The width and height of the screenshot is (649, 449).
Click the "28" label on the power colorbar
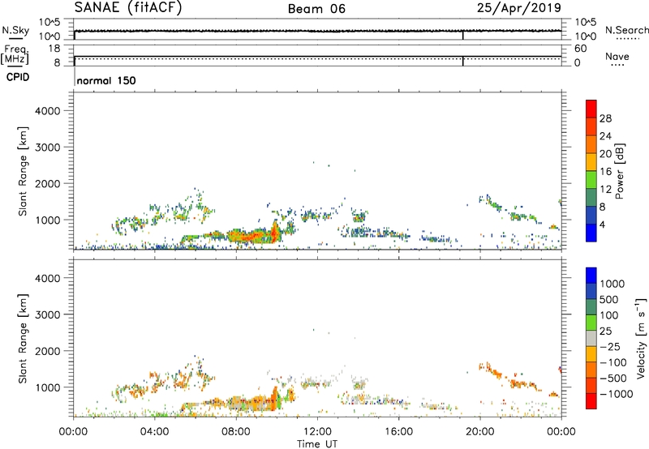pyautogui.click(x=605, y=118)
